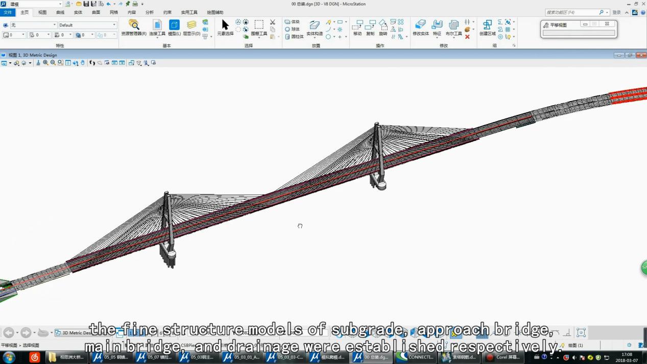Click the Move (移动) tool
647x364 pixels.
[357, 27]
